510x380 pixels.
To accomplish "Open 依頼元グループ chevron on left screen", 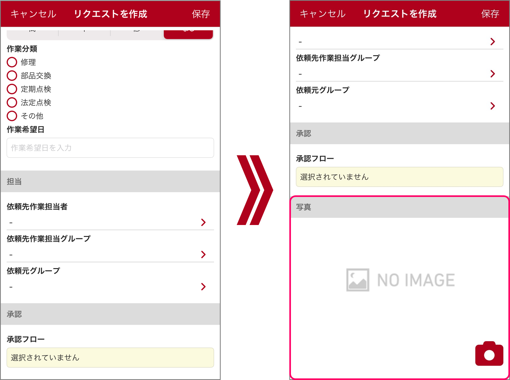I will (x=204, y=287).
